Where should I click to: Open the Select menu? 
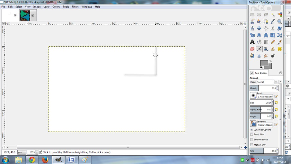click(19, 7)
